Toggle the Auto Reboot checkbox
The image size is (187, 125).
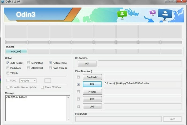click(8, 63)
